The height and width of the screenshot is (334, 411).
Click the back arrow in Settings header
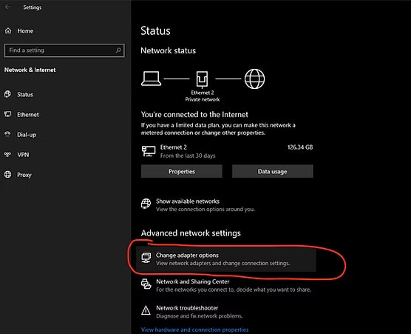7,7
